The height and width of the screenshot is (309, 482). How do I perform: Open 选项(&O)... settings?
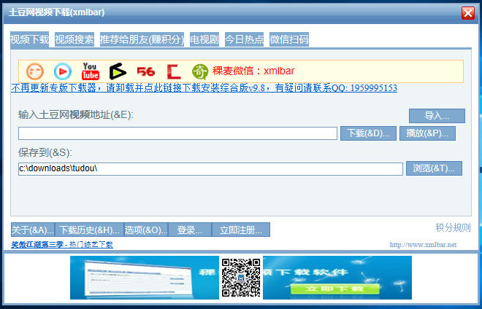(x=146, y=230)
